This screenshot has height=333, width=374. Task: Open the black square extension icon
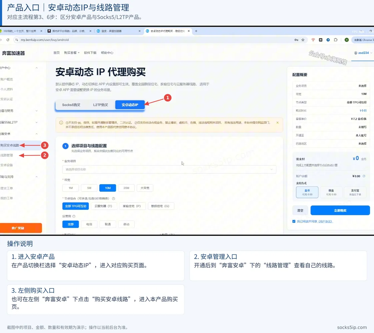321,40
